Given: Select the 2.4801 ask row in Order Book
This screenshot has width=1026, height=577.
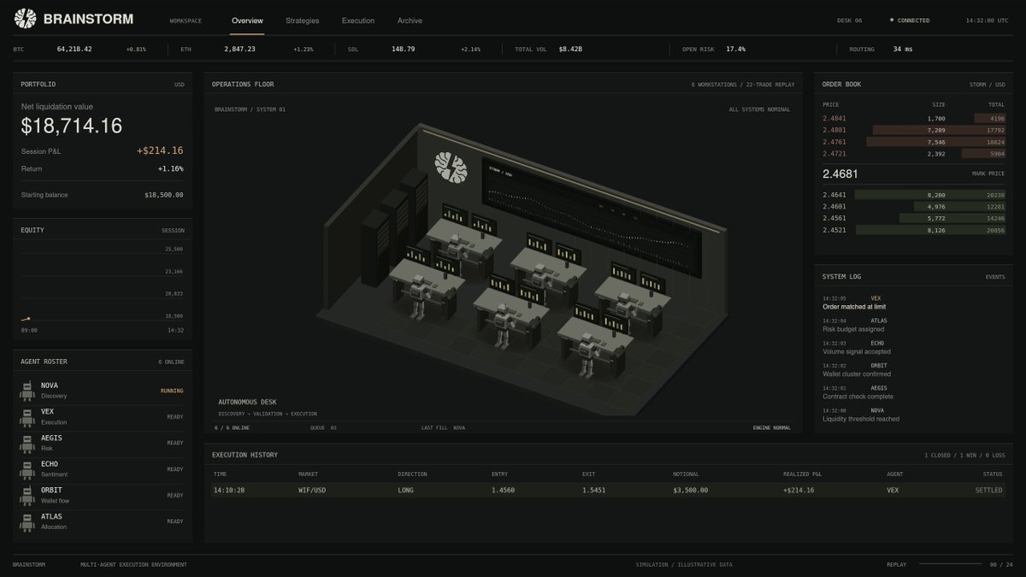Looking at the screenshot, I should point(913,129).
